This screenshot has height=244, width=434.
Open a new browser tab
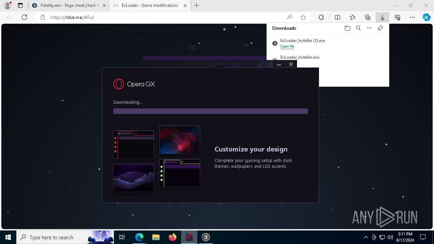197,5
